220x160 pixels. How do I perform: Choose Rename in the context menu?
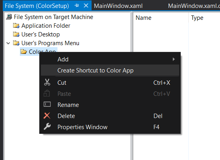110,105
